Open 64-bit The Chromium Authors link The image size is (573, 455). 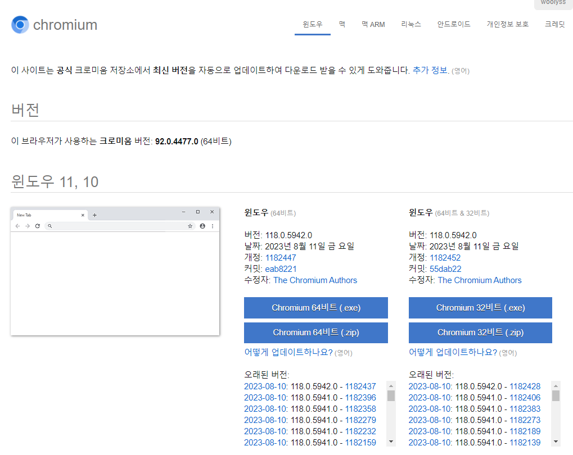point(315,280)
